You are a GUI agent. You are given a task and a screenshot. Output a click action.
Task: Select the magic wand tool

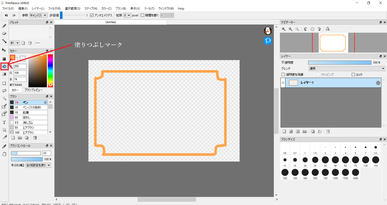(4, 98)
